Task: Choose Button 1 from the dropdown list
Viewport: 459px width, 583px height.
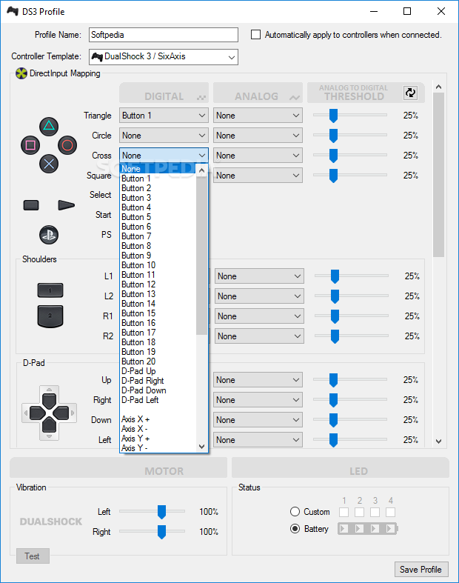Action: click(x=158, y=179)
